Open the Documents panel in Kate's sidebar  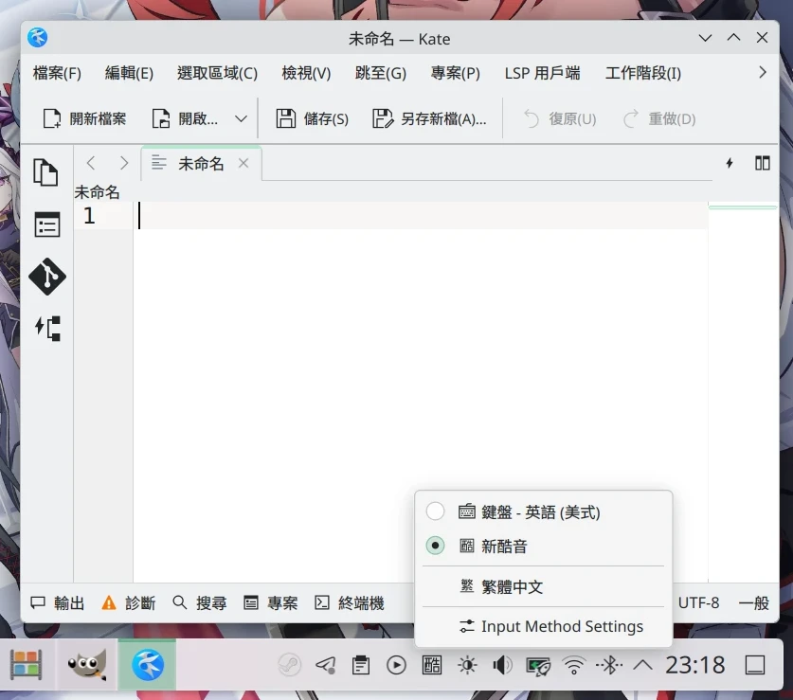[x=47, y=172]
